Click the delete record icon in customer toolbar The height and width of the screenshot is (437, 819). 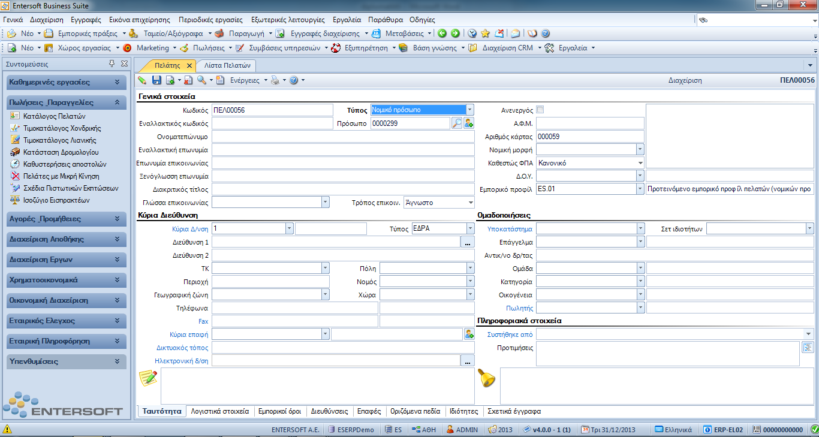coord(188,80)
